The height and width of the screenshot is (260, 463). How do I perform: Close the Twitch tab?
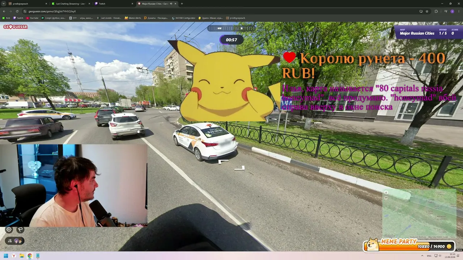pyautogui.click(x=132, y=4)
